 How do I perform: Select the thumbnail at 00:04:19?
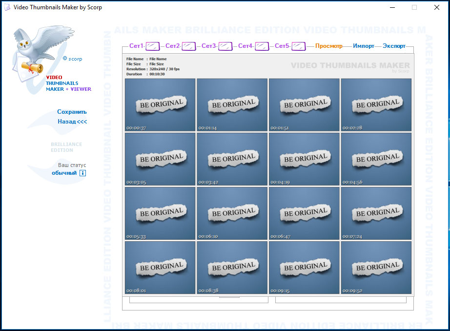(304, 159)
